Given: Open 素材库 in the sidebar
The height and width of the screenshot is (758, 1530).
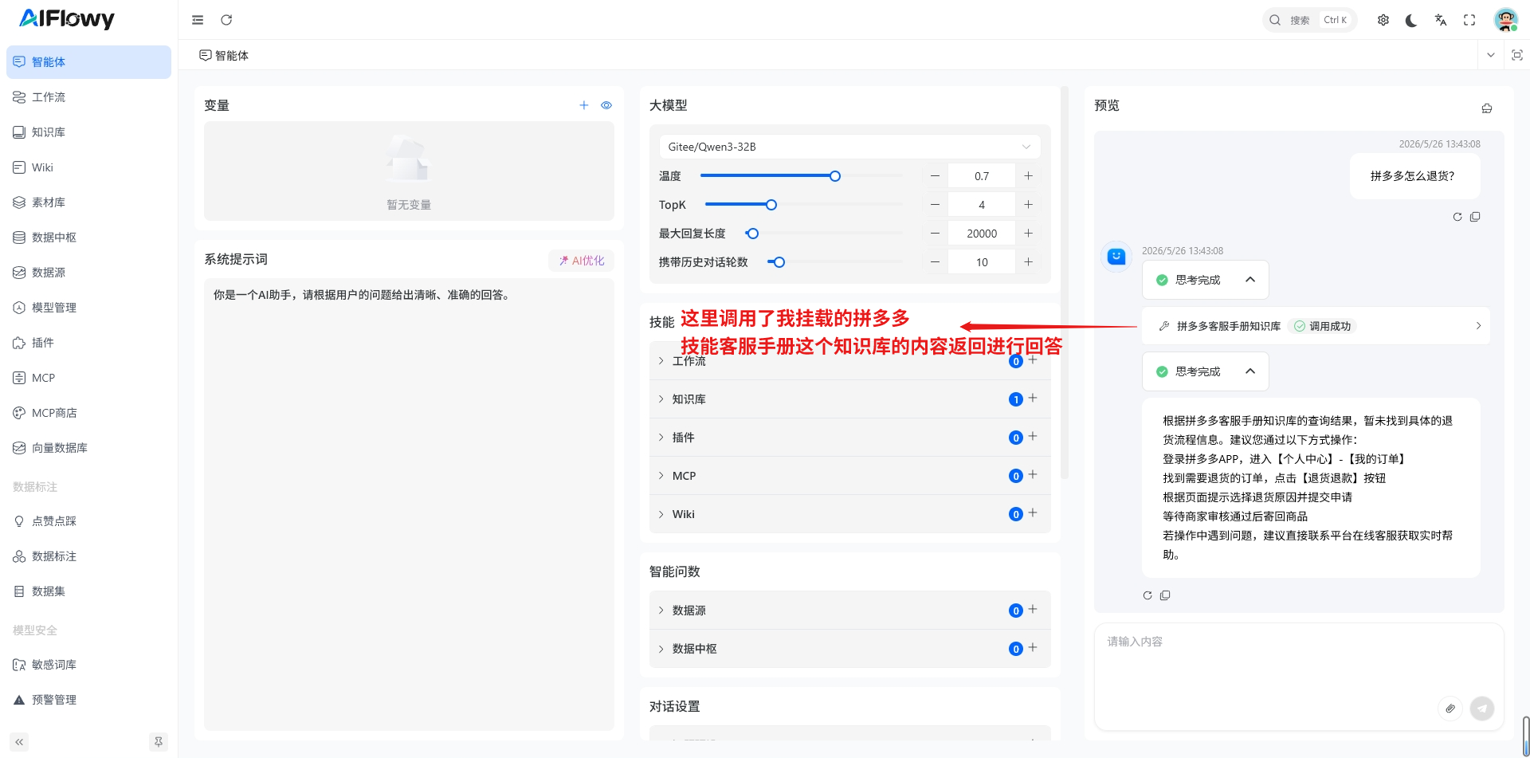Looking at the screenshot, I should click(x=88, y=202).
